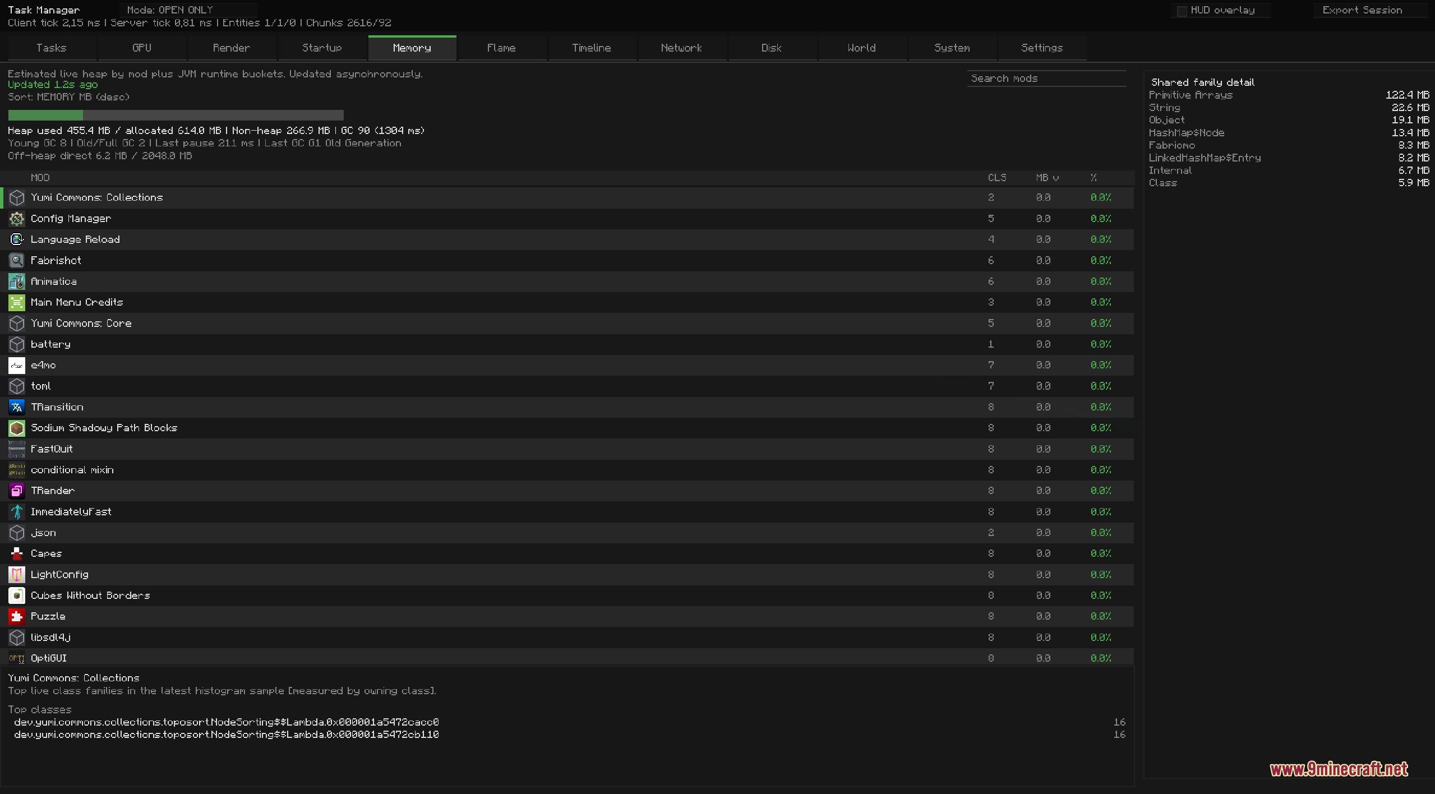Click the ImmediatelyFast runner icon

tap(17, 512)
